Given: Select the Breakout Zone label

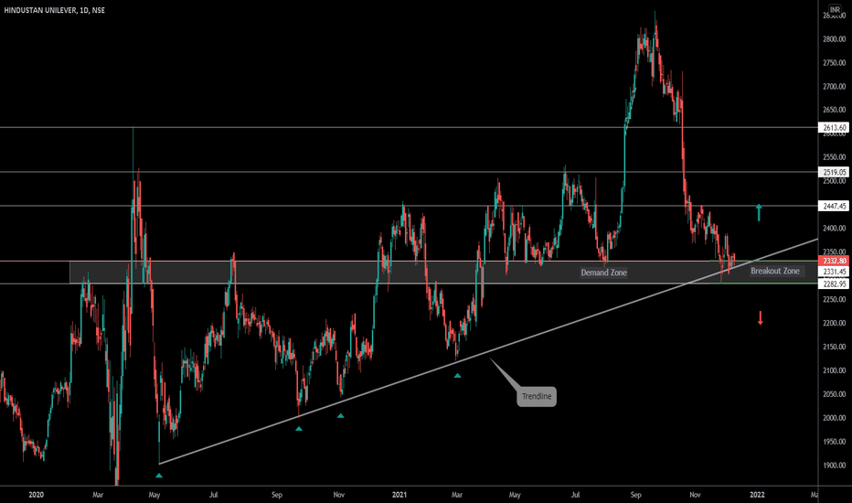Looking at the screenshot, I should pos(775,271).
